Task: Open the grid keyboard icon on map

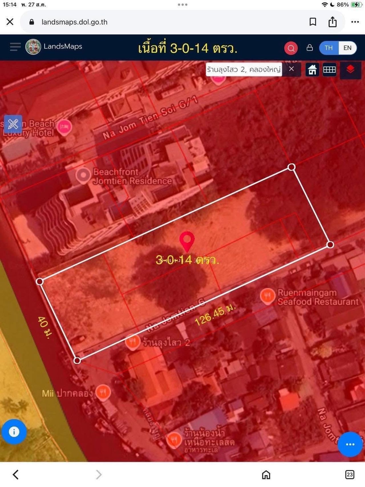Action: [x=329, y=70]
